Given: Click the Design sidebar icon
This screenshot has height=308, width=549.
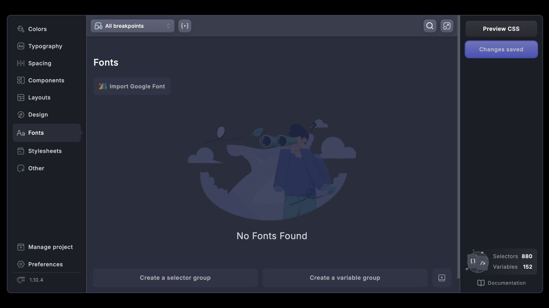Looking at the screenshot, I should [x=21, y=115].
